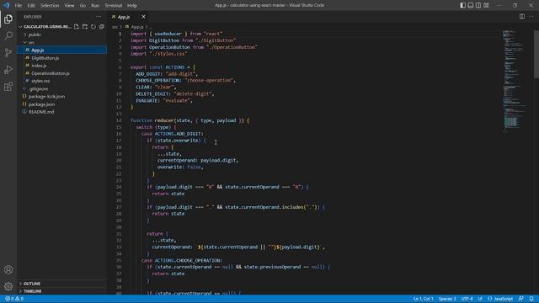Click the VS Code logo icon
This screenshot has height=303, width=539.
coord(6,5)
